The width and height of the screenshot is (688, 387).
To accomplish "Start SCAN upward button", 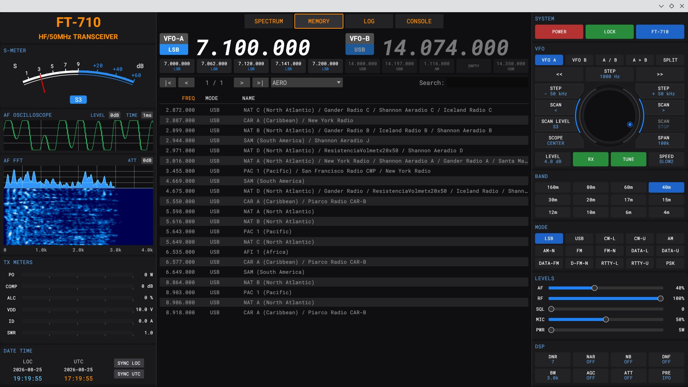I will click(663, 107).
